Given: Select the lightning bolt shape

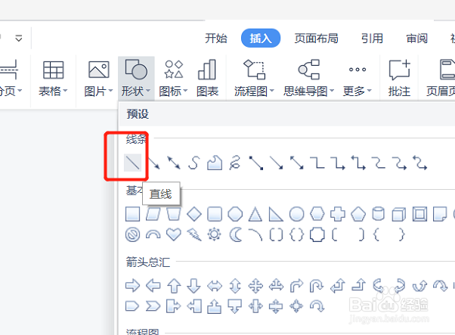Looking at the screenshot, I should click(194, 234).
